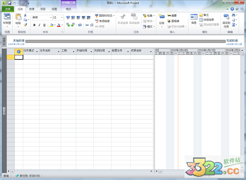Toggle Italic text formatting
Screen dimensions: 246x180
40,25
